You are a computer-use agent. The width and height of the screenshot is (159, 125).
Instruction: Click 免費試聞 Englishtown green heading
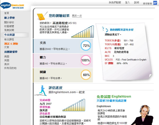pyautogui.click(x=114, y=96)
